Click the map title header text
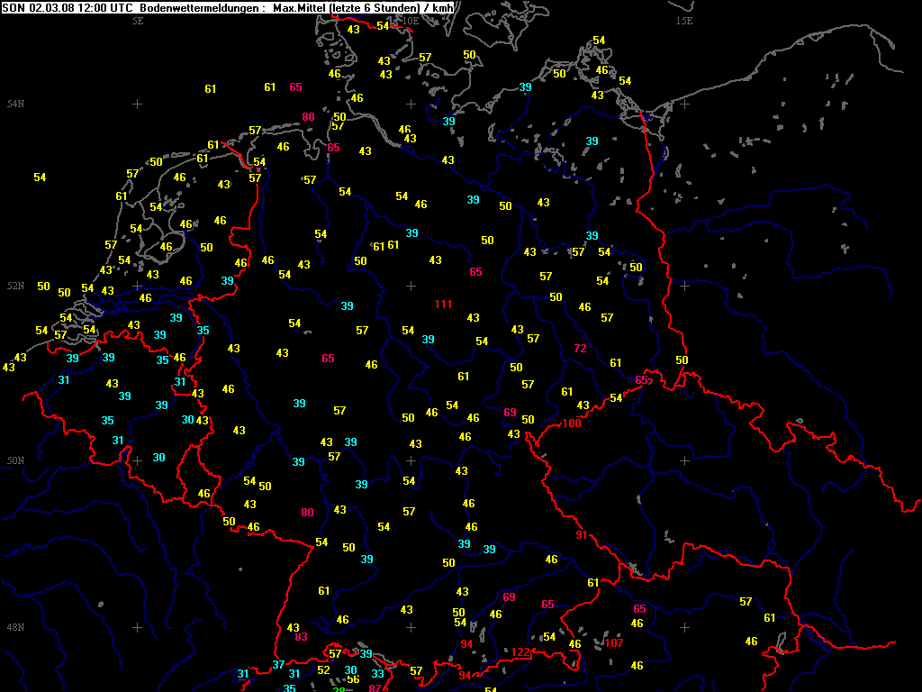Image resolution: width=922 pixels, height=692 pixels. [227, 7]
